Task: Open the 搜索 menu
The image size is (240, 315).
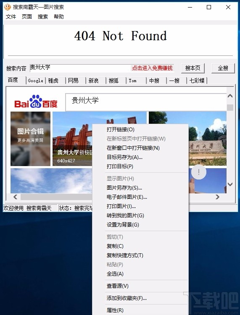Action: click(43, 17)
